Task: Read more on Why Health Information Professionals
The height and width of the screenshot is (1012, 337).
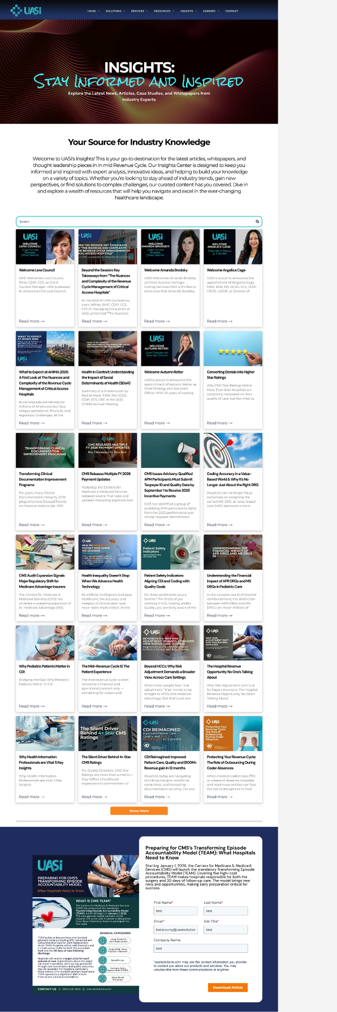Action: [x=31, y=797]
